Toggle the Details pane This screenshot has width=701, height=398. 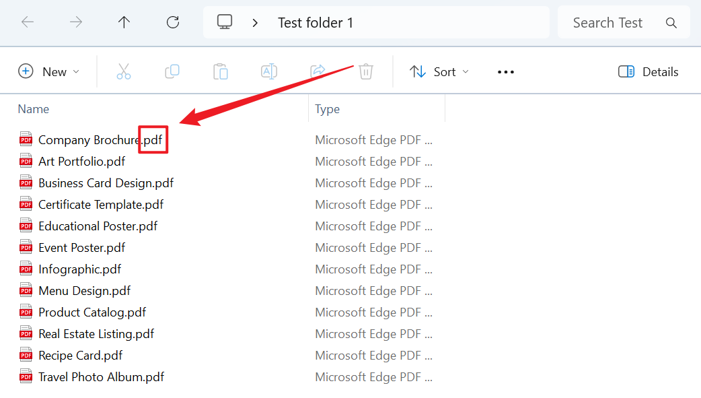coord(648,71)
